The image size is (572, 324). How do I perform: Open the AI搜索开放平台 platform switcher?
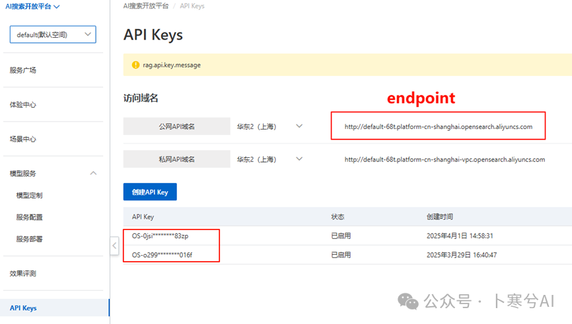coord(32,7)
